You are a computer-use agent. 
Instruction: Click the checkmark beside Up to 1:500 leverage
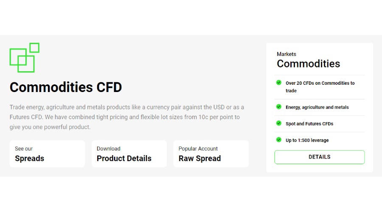tap(279, 139)
